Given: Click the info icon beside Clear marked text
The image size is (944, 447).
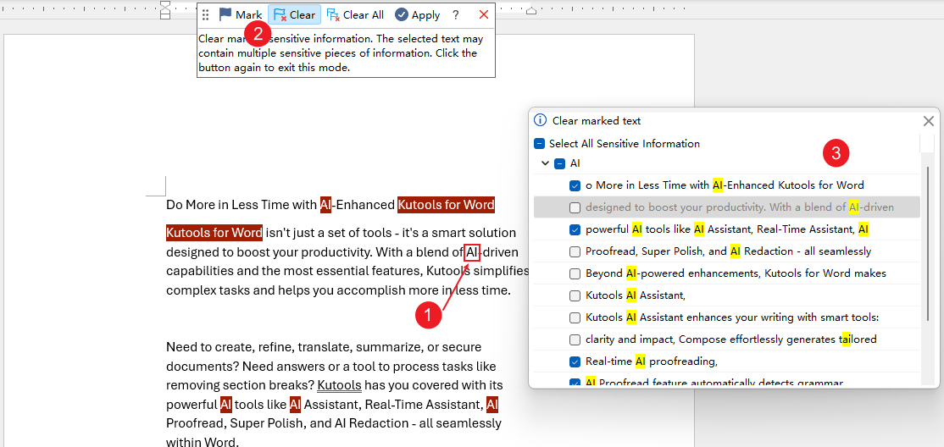Looking at the screenshot, I should (x=540, y=120).
